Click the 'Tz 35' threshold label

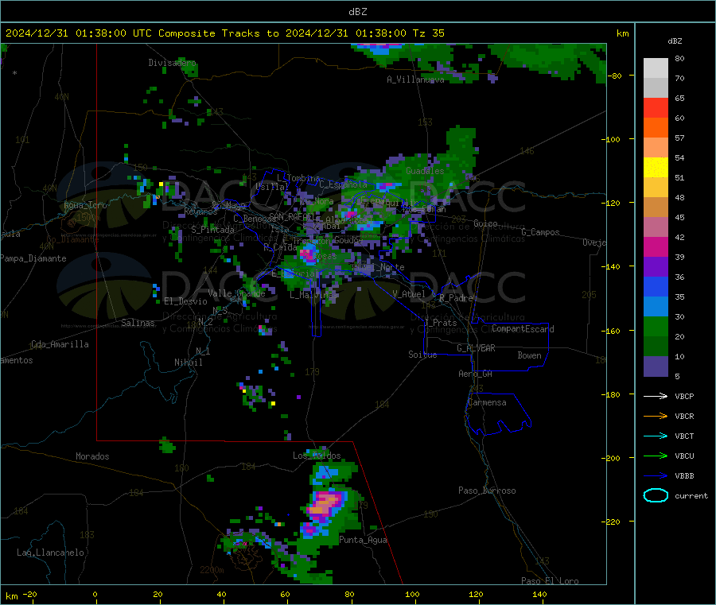click(428, 33)
